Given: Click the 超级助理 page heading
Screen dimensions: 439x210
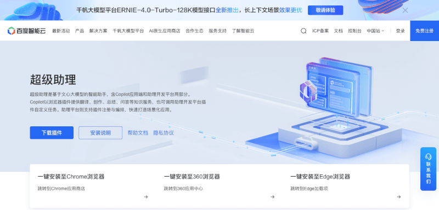Looking at the screenshot, I should pos(53,80).
